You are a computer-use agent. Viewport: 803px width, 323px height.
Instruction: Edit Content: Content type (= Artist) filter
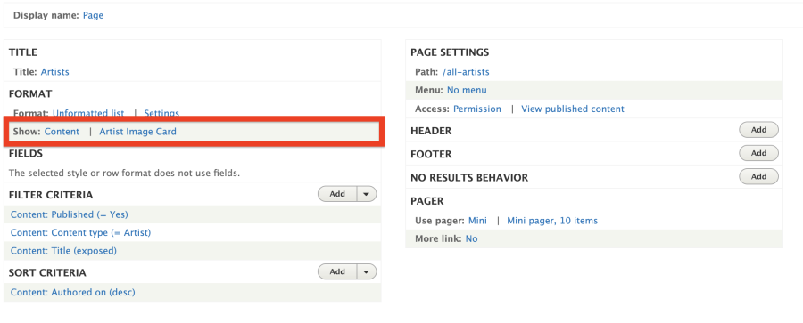point(81,232)
